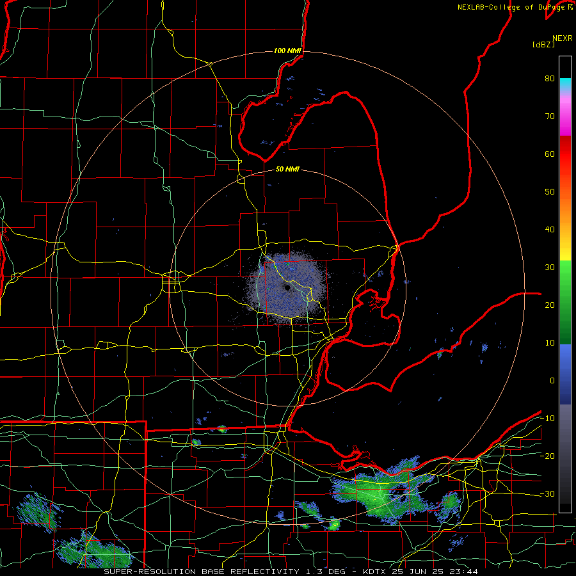Screen dimensions: 576x576
Task: Click the 50 NMI range ring label
Action: pos(287,170)
